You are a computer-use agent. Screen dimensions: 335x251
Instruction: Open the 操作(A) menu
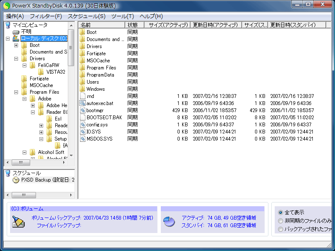pos(15,16)
